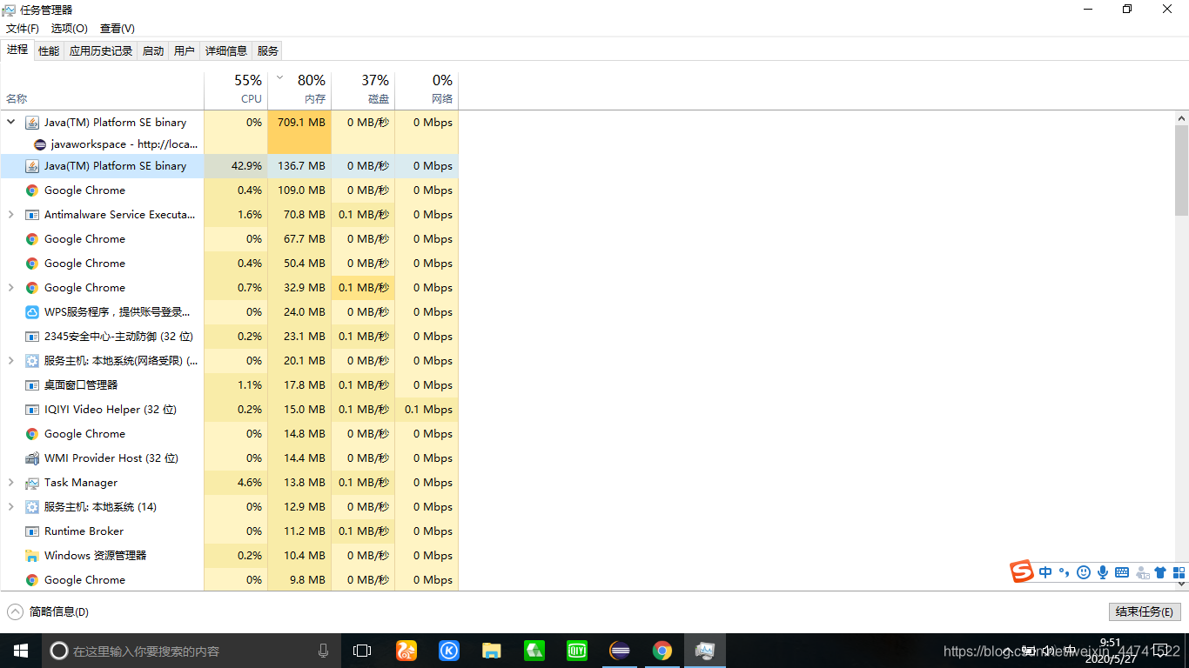Viewport: 1189px width, 668px height.
Task: Click Chrome icon in the 67.7 MB row
Action: coord(32,239)
